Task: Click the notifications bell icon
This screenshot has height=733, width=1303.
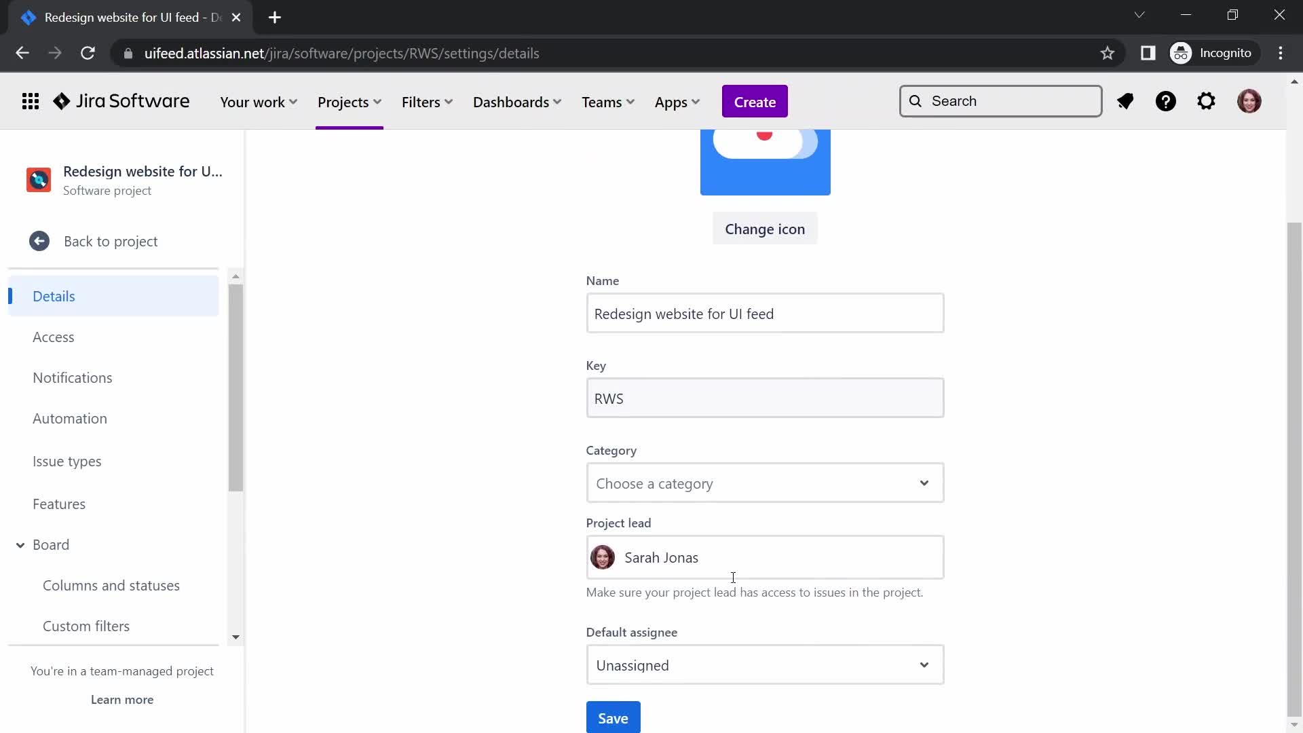Action: (x=1126, y=101)
